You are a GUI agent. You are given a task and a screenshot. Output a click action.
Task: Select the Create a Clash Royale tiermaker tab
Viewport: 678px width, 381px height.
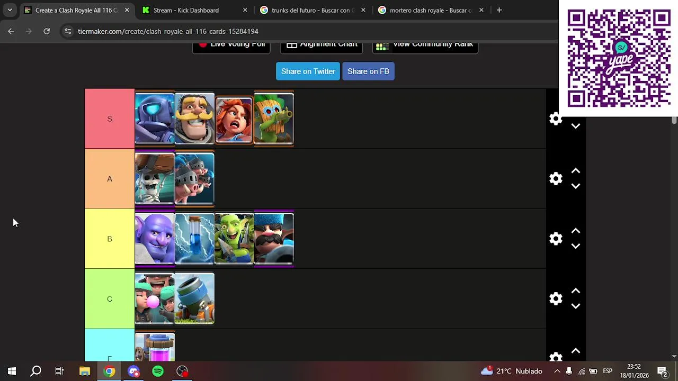coord(71,10)
